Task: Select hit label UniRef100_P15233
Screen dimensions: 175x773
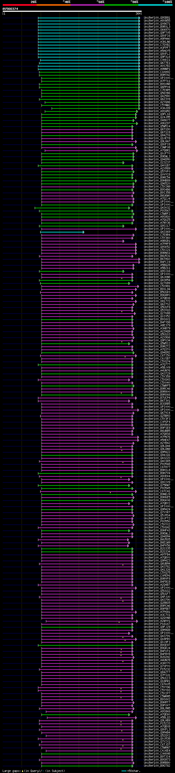Action: click(x=157, y=723)
